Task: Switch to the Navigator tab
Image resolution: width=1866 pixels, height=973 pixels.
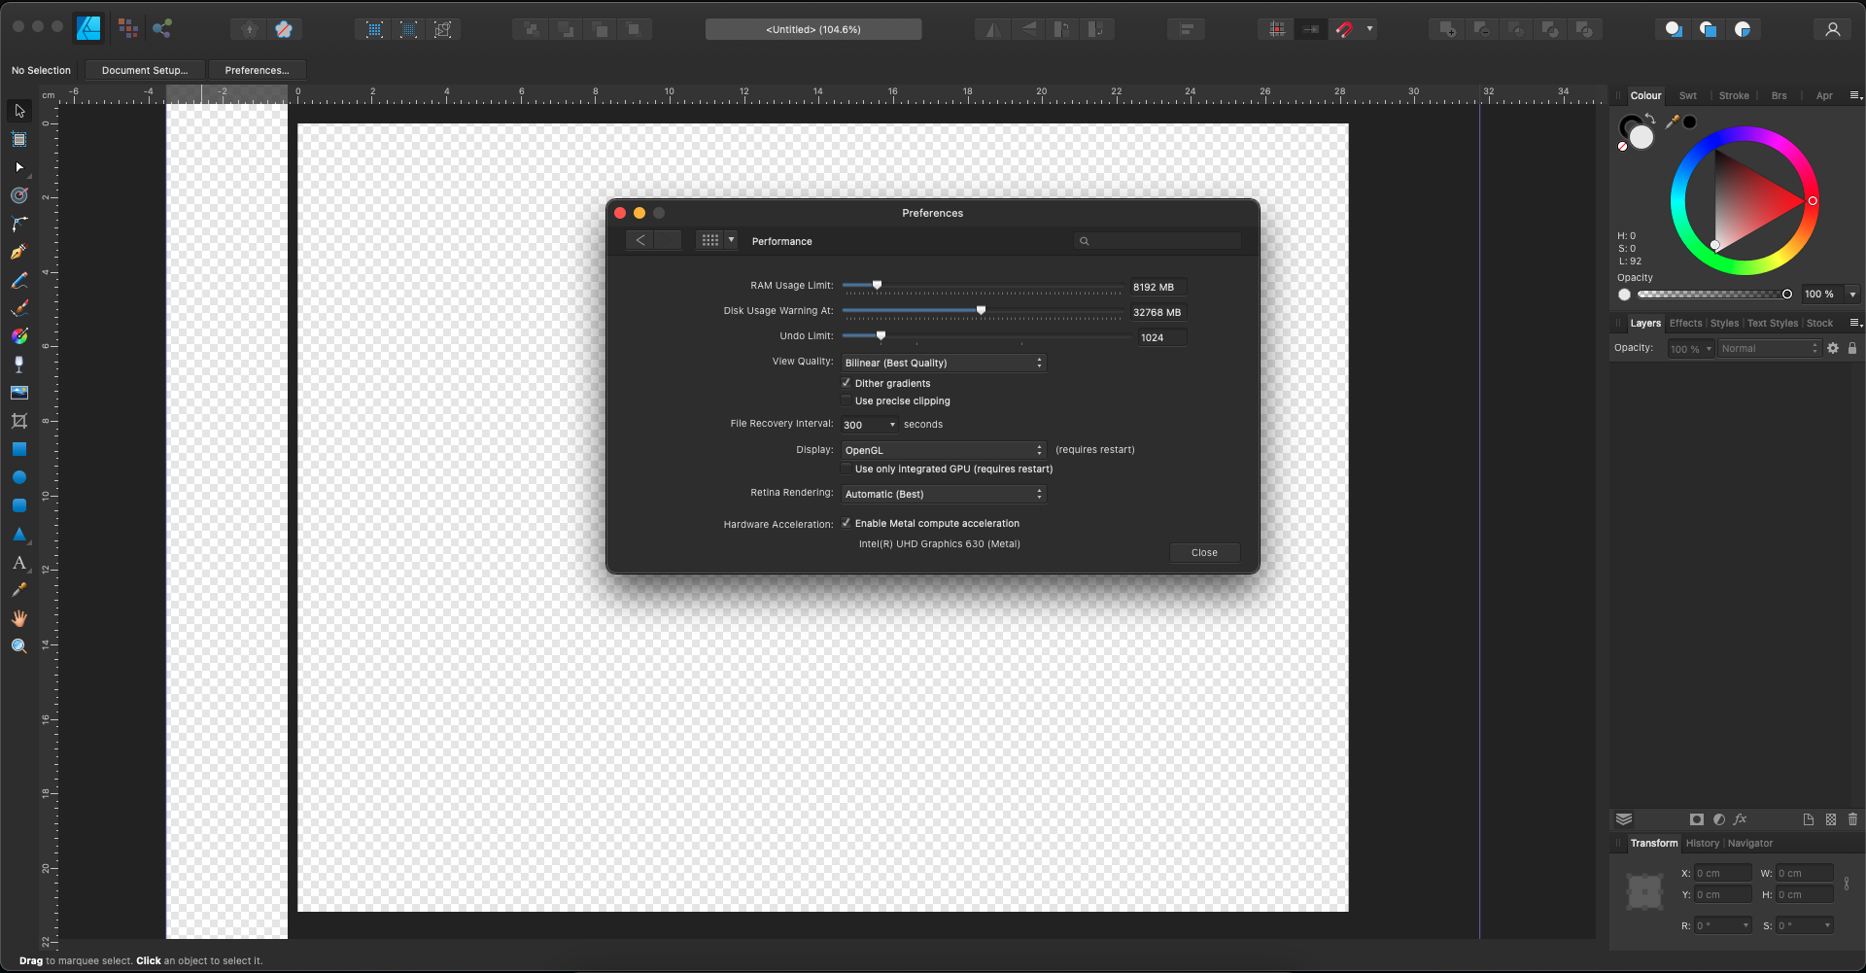Action: coord(1750,843)
